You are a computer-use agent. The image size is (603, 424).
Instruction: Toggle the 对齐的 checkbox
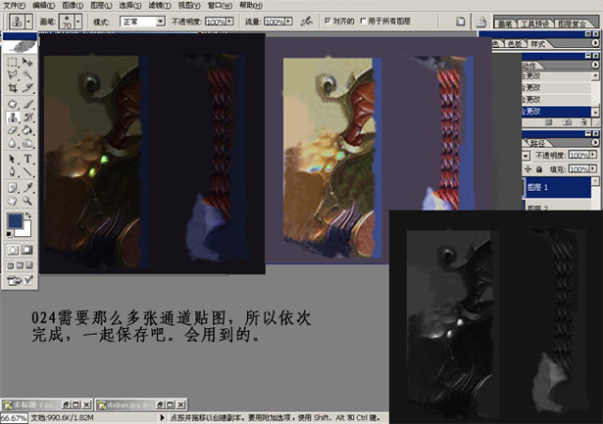[327, 21]
